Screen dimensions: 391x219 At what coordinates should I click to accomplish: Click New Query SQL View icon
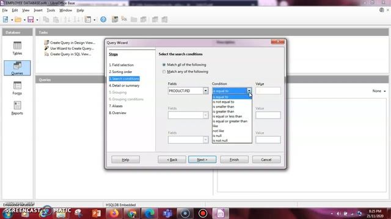124,19
